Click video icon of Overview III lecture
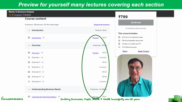The width and height of the screenshot is (182, 102). [29, 72]
